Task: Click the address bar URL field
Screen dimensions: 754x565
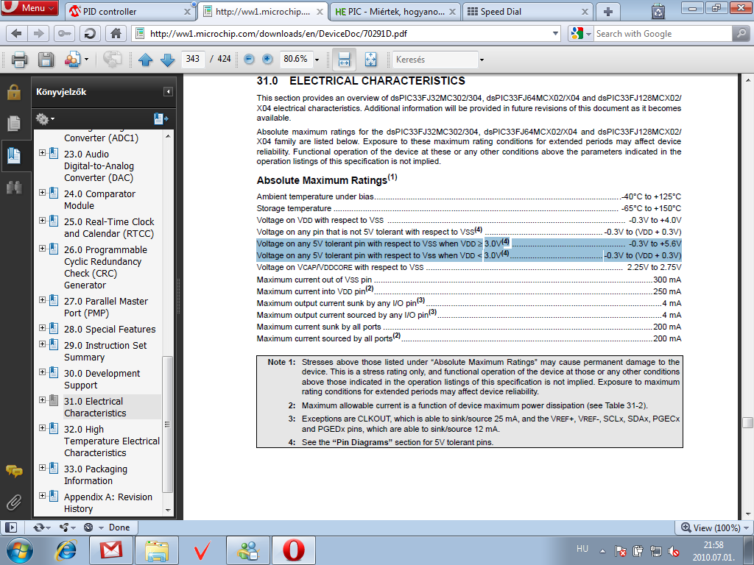Action: point(346,34)
